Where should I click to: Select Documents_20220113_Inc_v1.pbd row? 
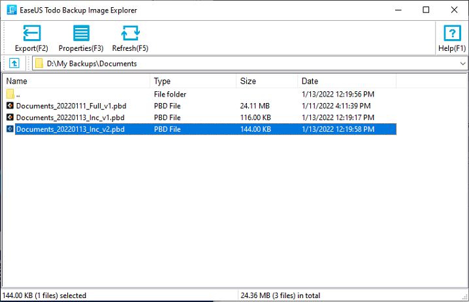point(201,117)
